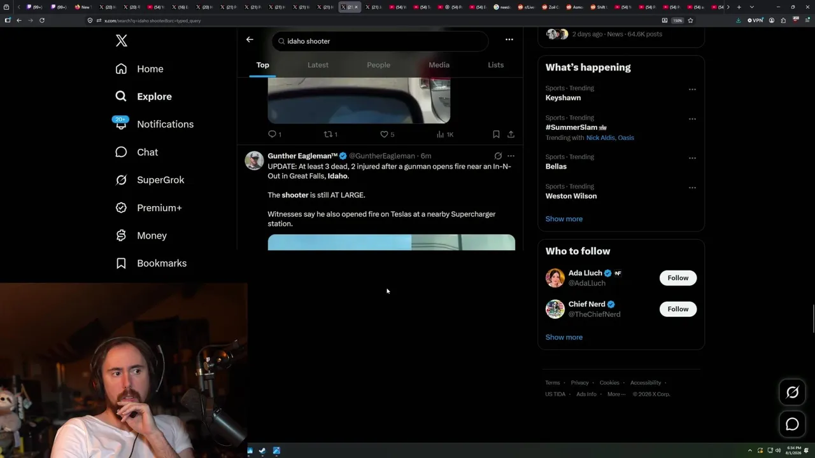This screenshot has width=815, height=458.
Task: Open Chief Nerd's profile avatar
Action: (x=555, y=309)
